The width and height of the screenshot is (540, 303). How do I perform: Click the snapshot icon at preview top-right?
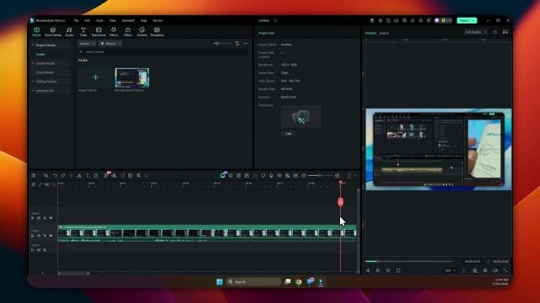(505, 32)
